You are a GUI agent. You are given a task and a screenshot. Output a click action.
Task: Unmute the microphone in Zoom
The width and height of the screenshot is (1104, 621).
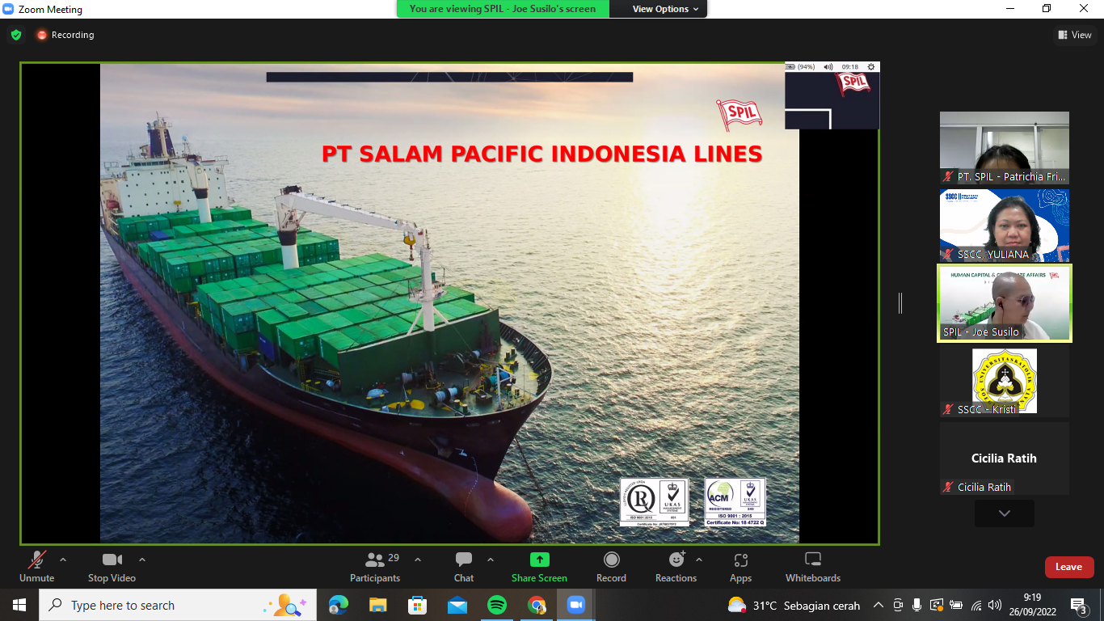coord(36,566)
